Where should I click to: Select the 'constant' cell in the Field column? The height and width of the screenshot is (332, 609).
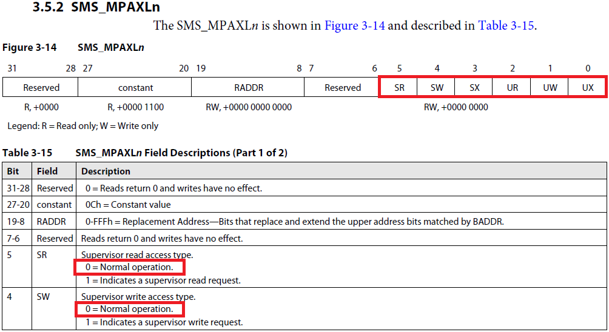[x=54, y=205]
